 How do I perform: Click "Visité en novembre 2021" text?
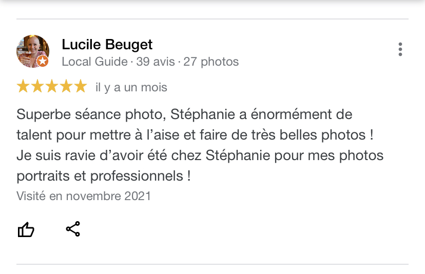coord(84,196)
